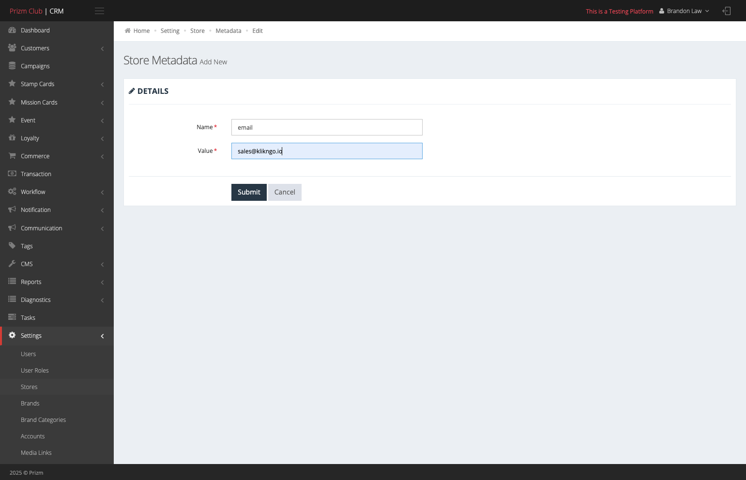The image size is (746, 480).
Task: Select Stores in Settings submenu
Action: coord(29,387)
